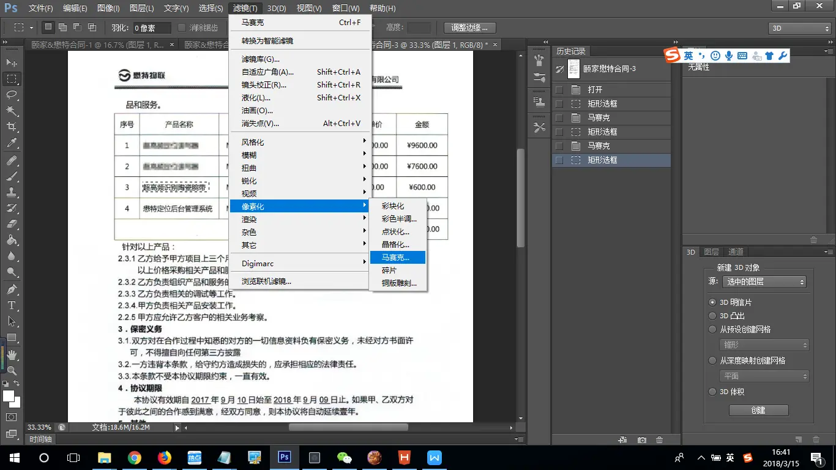Select the Clone Stamp tool
Viewport: 836px width, 470px height.
[12, 192]
